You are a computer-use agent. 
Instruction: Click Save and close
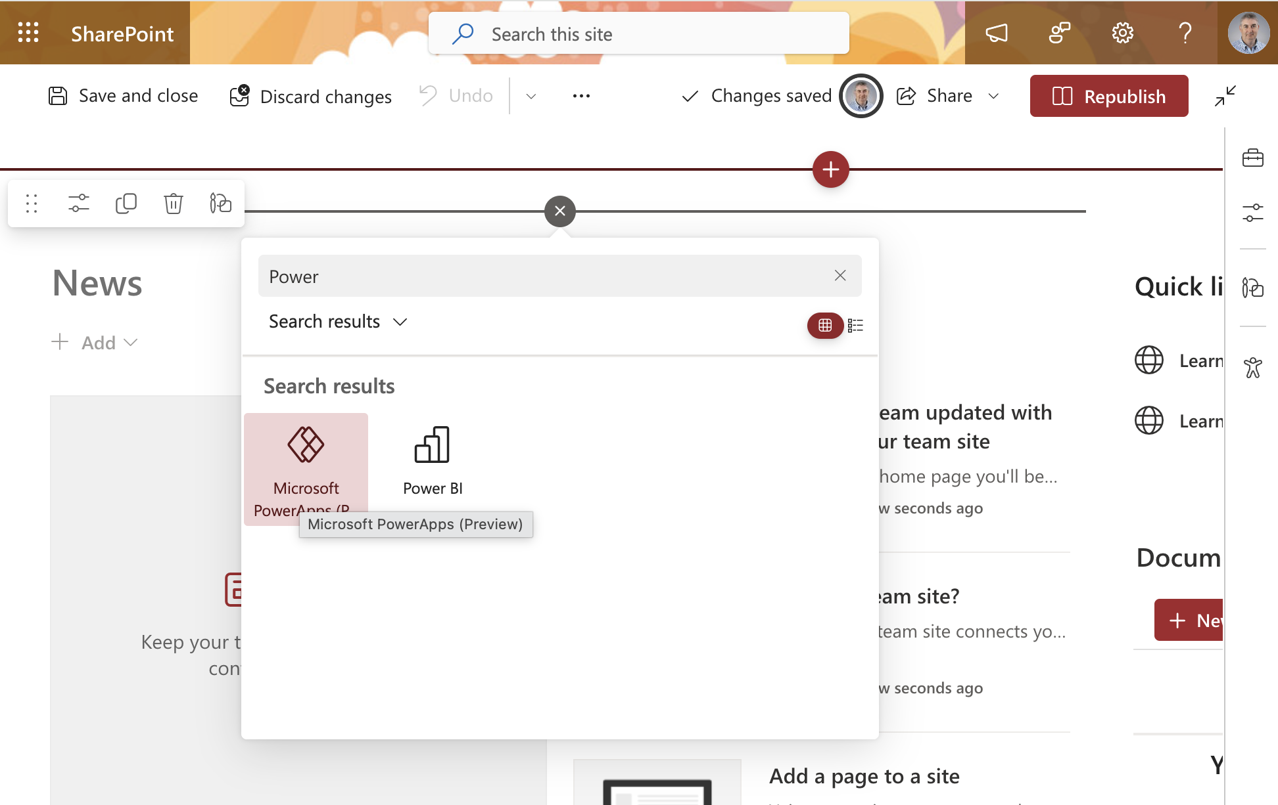coord(123,96)
